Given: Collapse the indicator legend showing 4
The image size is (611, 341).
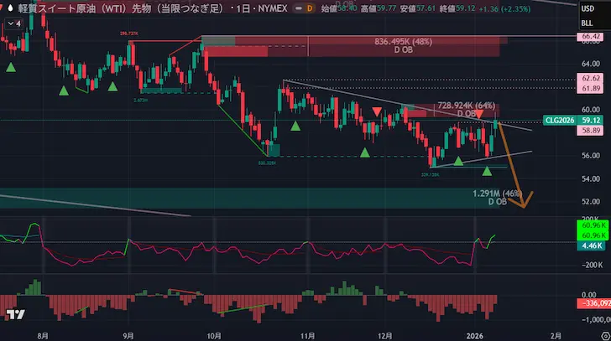Looking at the screenshot, I should click(x=12, y=23).
